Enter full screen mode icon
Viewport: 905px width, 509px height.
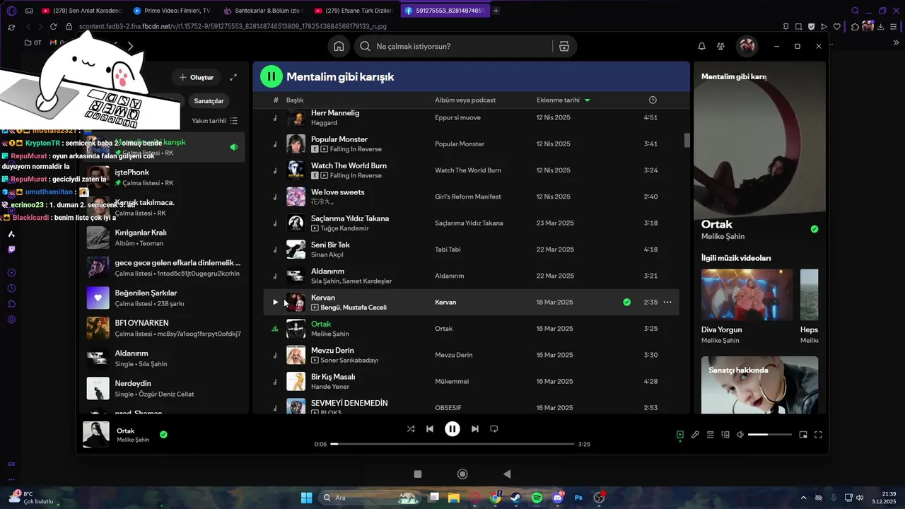tap(818, 435)
